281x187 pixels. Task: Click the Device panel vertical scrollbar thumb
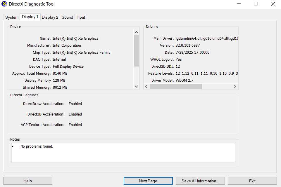click(137, 50)
